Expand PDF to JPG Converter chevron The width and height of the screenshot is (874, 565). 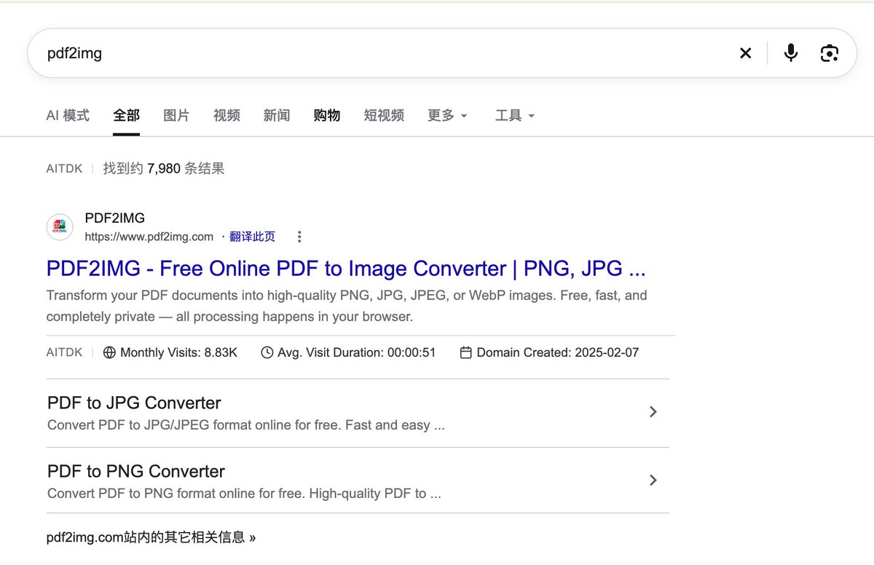point(653,412)
